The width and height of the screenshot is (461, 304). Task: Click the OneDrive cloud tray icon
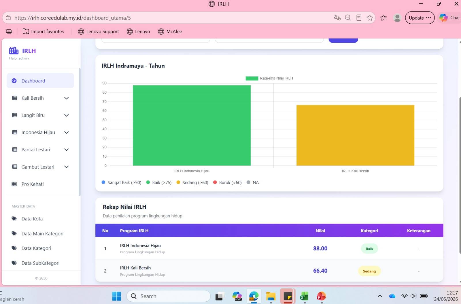click(x=392, y=296)
